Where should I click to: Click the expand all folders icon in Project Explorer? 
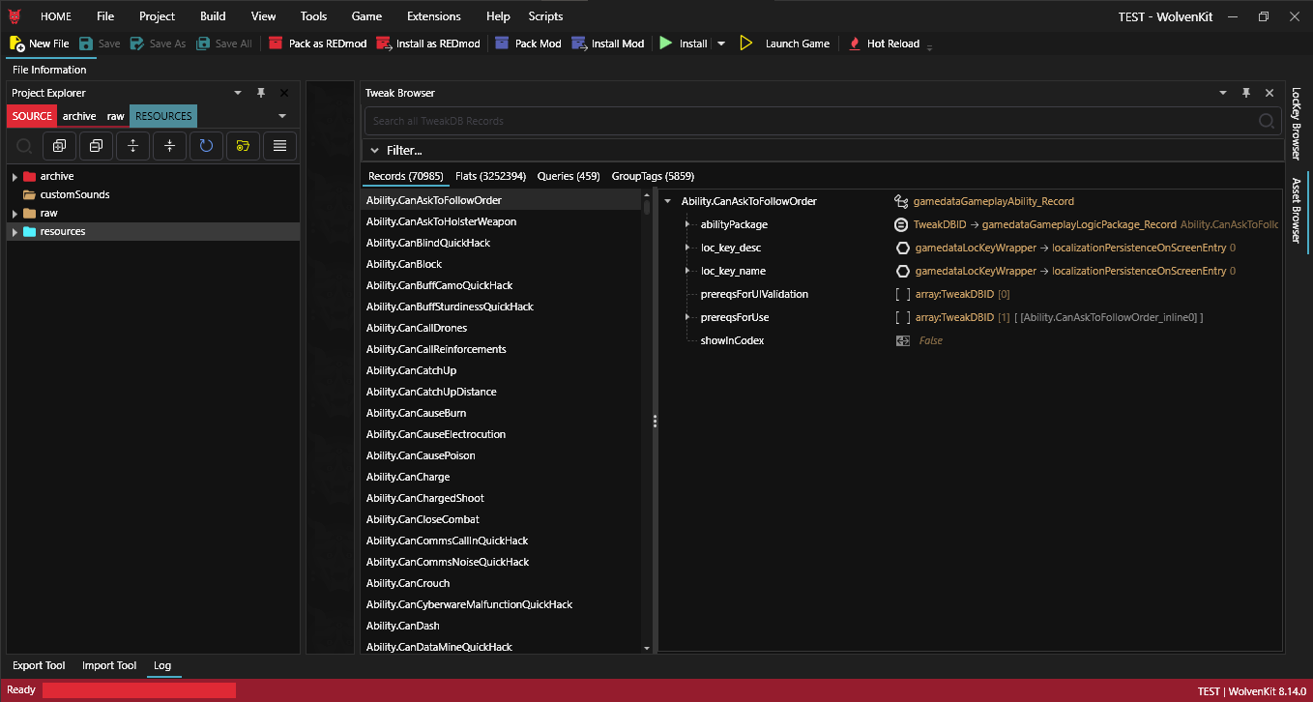[x=59, y=146]
